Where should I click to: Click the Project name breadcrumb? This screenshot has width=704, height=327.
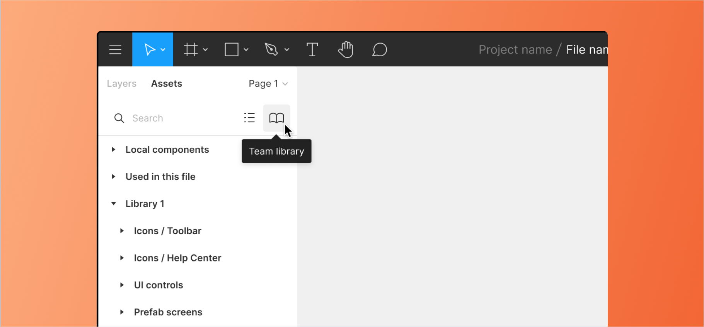(515, 50)
